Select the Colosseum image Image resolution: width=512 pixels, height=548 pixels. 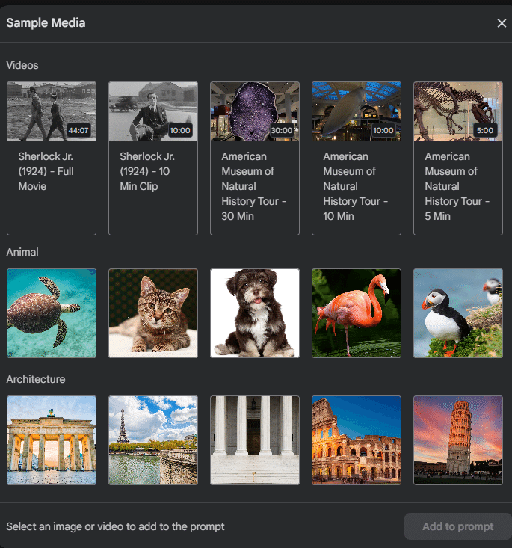click(357, 440)
